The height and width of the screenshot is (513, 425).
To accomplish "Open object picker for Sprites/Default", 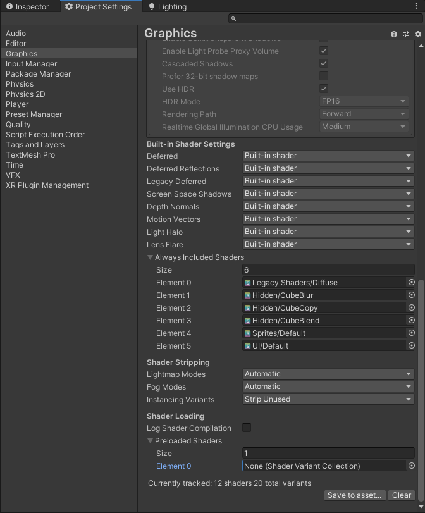I will click(412, 333).
